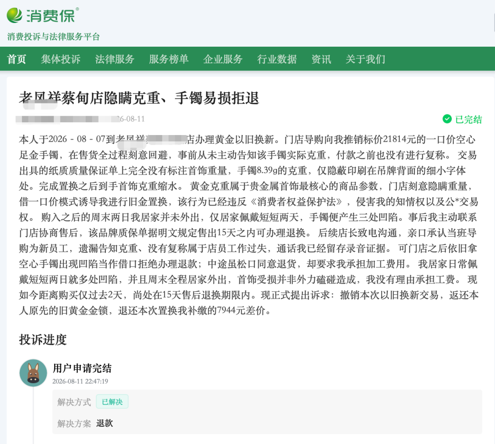
Task: Open the 企业服务 nav item
Action: 223,59
